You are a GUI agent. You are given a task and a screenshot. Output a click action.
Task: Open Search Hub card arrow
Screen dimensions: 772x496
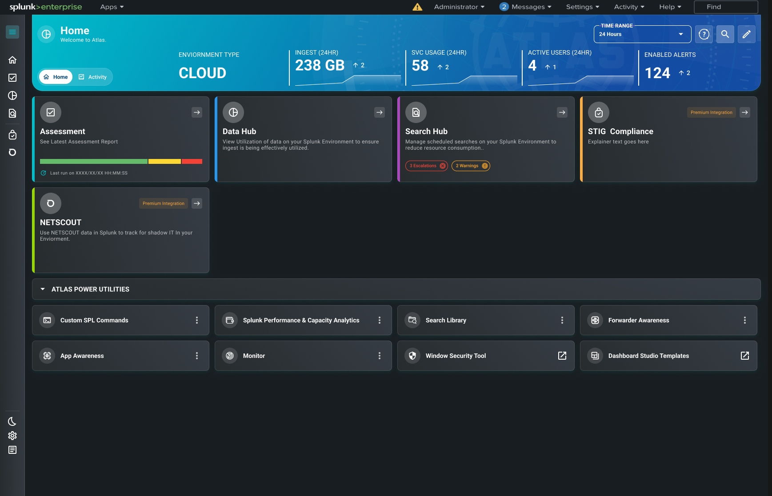pyautogui.click(x=562, y=112)
